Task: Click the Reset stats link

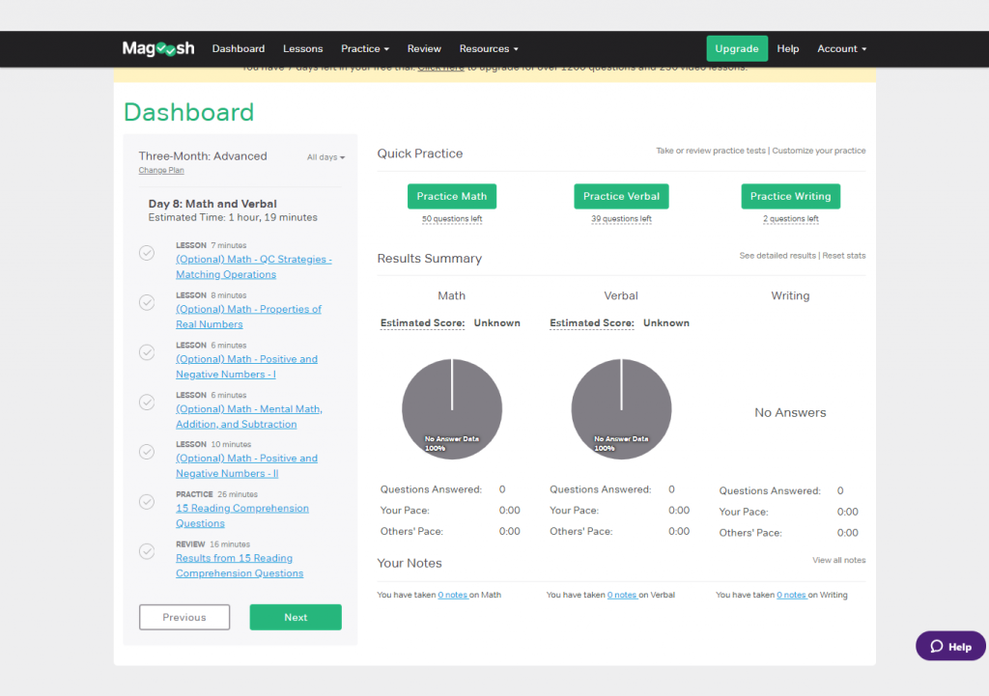Action: click(x=845, y=256)
